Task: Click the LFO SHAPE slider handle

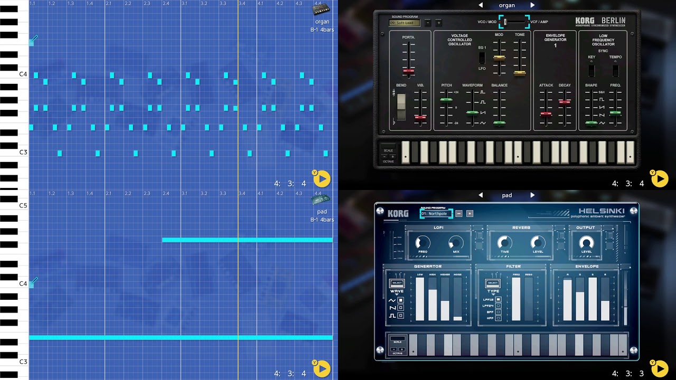Action: tap(591, 123)
